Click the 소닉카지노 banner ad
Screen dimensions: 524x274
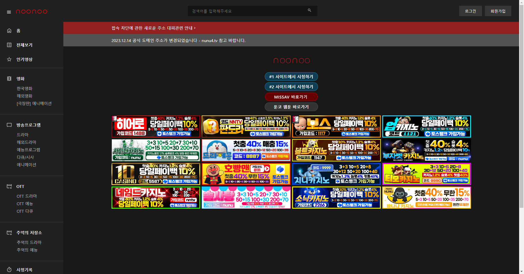[x=336, y=197]
